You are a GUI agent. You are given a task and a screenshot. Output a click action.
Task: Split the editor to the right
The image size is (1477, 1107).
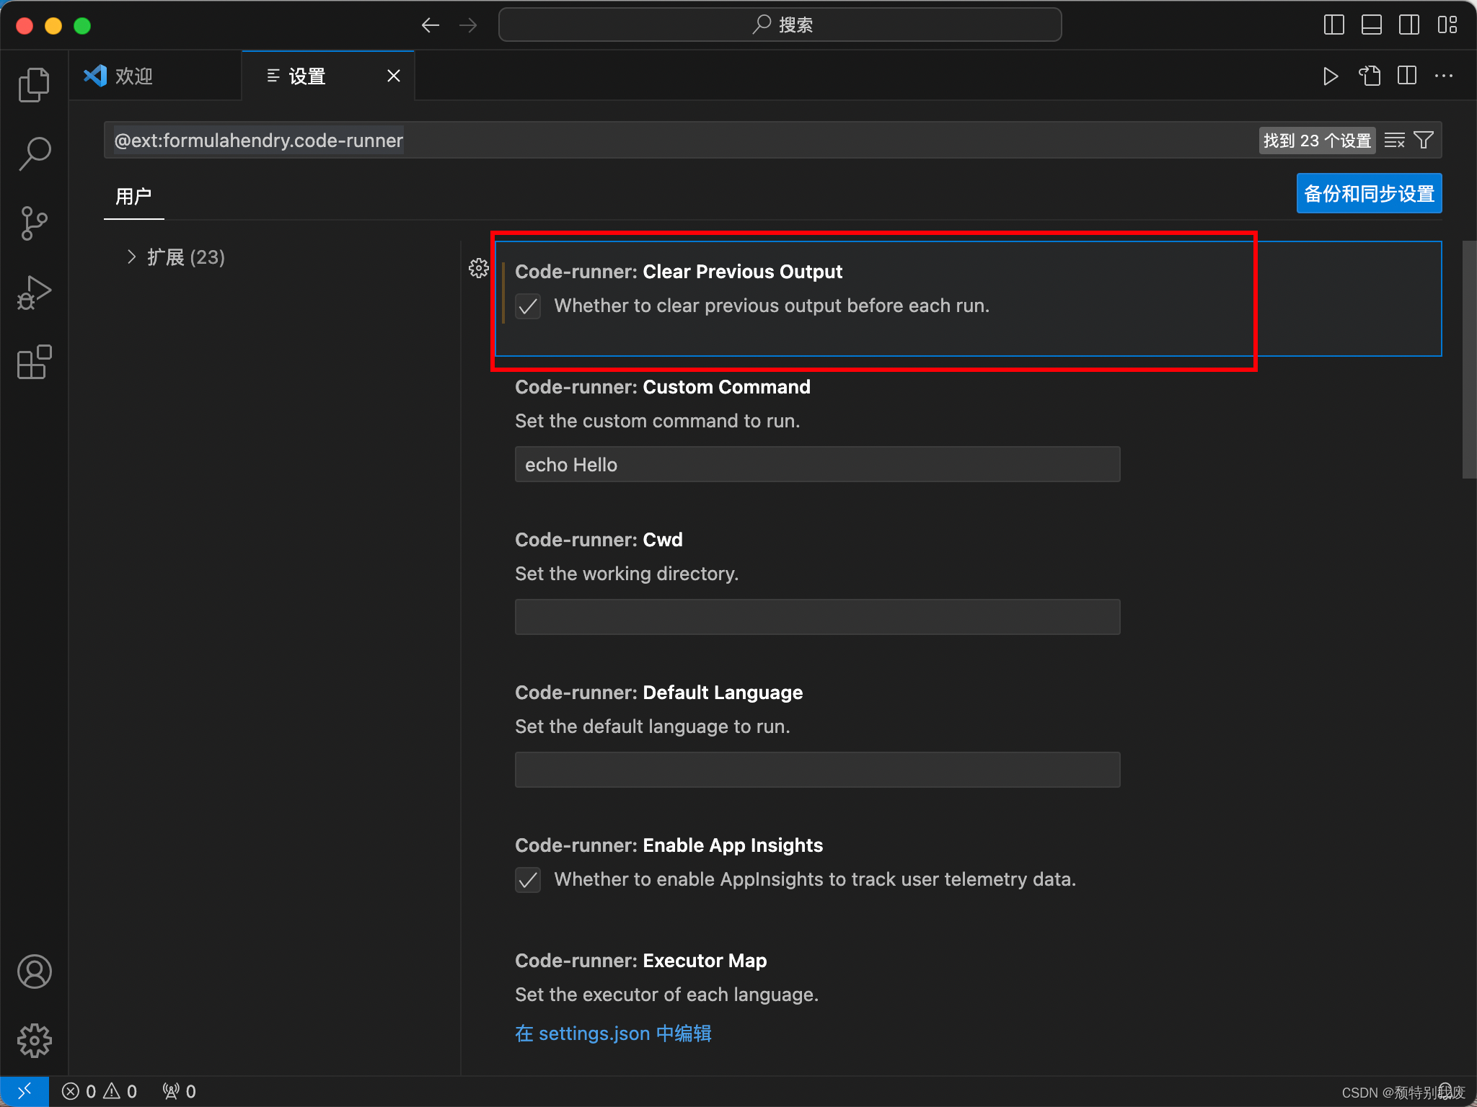[1407, 76]
